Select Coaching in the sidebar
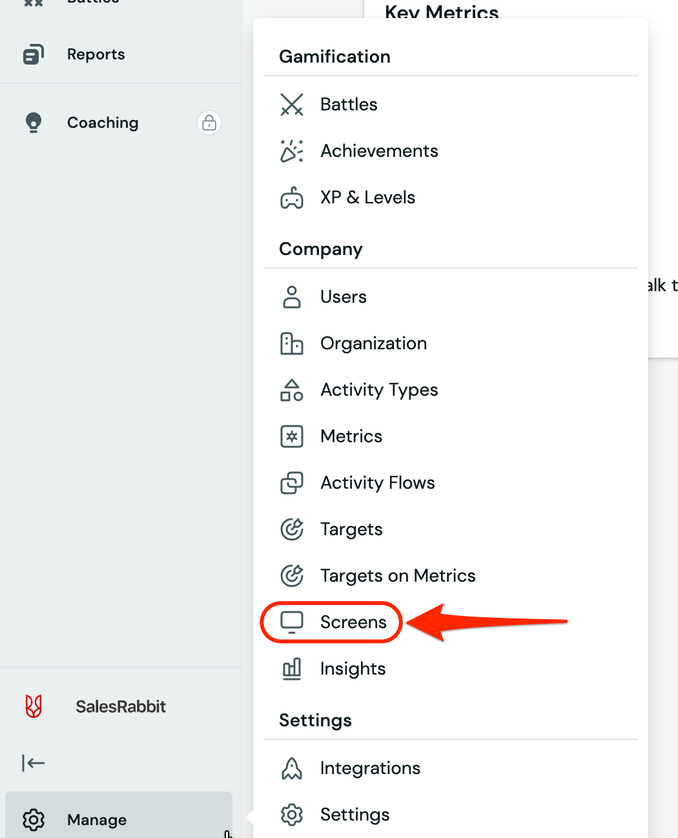 [x=103, y=123]
